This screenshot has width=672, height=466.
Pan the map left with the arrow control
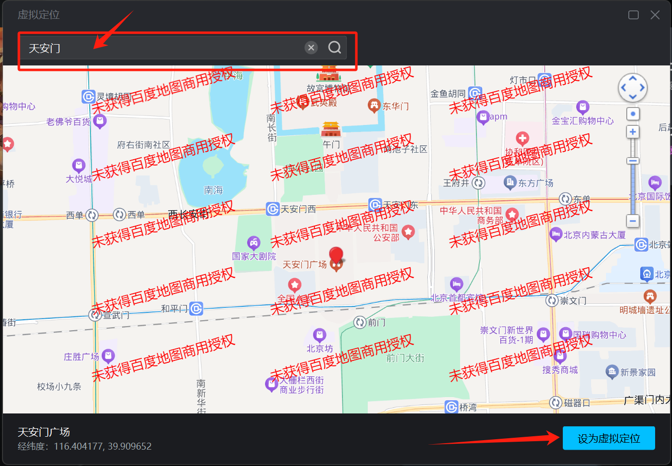(623, 88)
